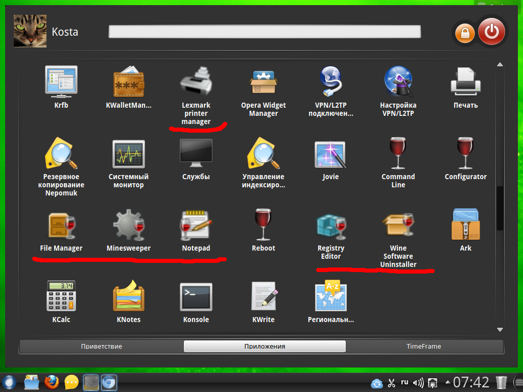523x392 pixels.
Task: Open the cloud sync tray icon
Action: point(377,383)
